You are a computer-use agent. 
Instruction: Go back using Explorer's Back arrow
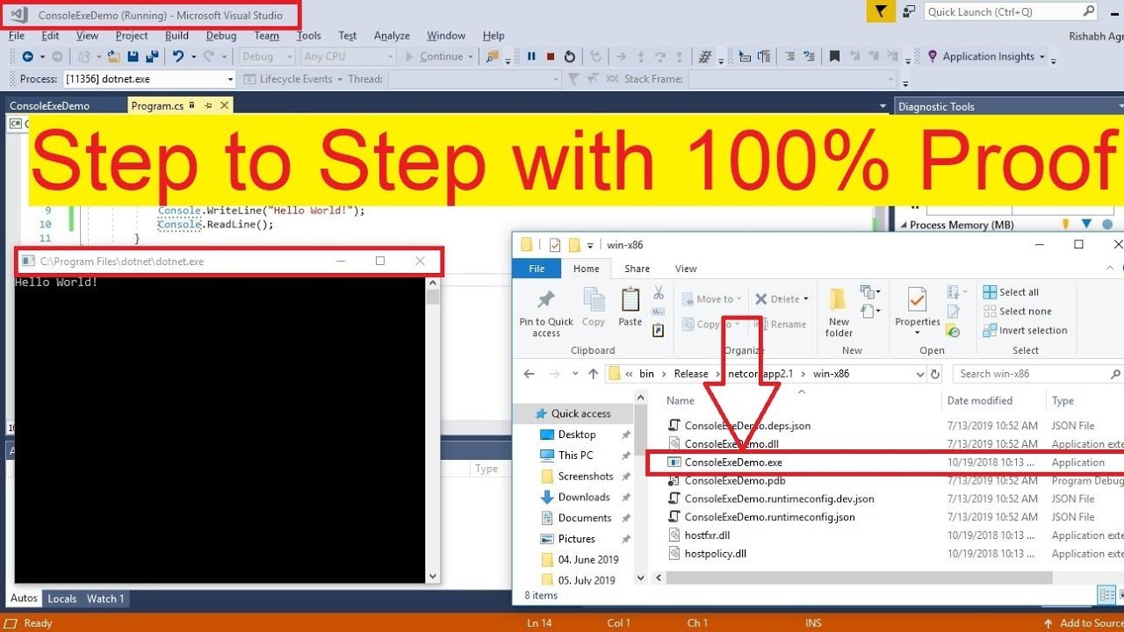[529, 374]
